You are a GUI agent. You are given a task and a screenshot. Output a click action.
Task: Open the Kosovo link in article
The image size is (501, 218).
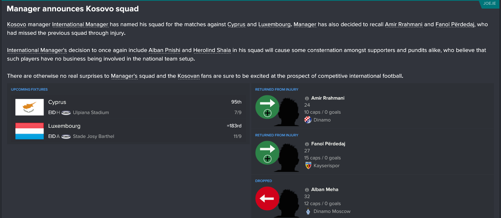[x=16, y=24]
